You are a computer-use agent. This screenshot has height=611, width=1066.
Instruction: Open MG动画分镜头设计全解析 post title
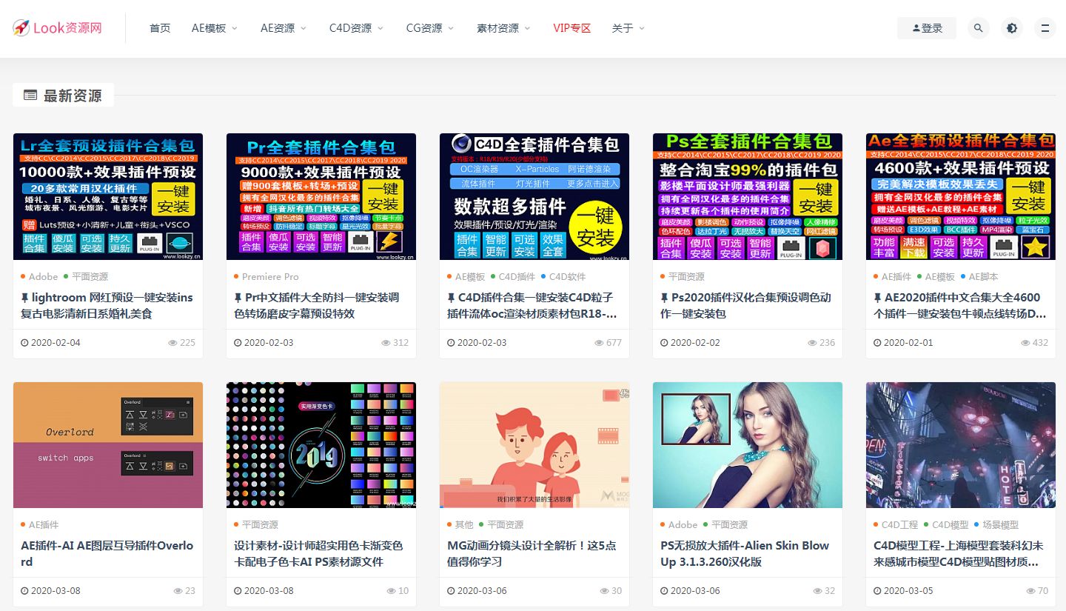point(532,553)
